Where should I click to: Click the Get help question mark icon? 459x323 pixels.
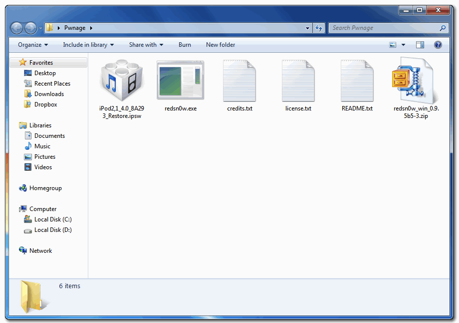click(438, 45)
